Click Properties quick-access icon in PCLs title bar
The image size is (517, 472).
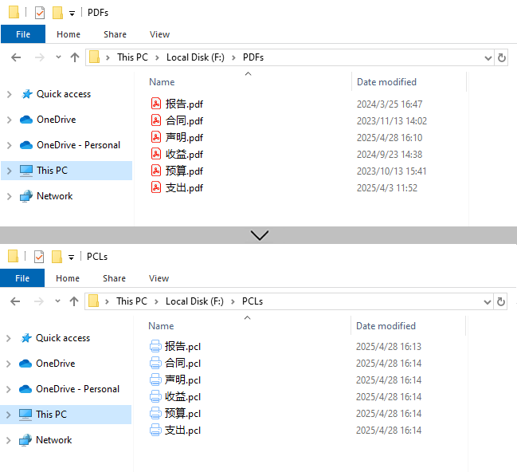(x=39, y=257)
